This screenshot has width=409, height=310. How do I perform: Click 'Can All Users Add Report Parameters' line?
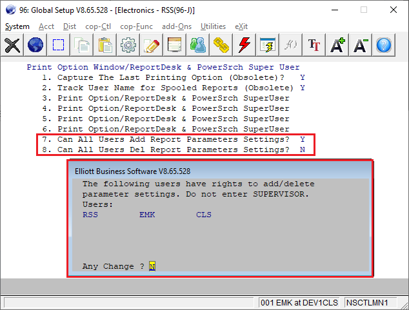[x=166, y=139]
